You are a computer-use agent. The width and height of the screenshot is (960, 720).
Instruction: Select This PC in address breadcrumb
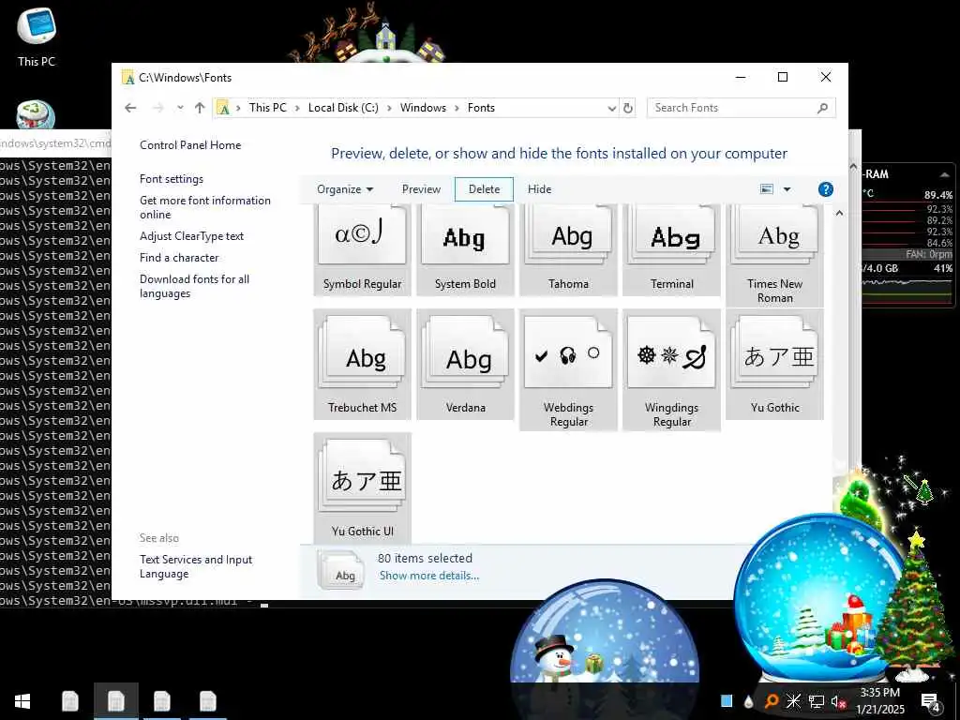click(267, 108)
